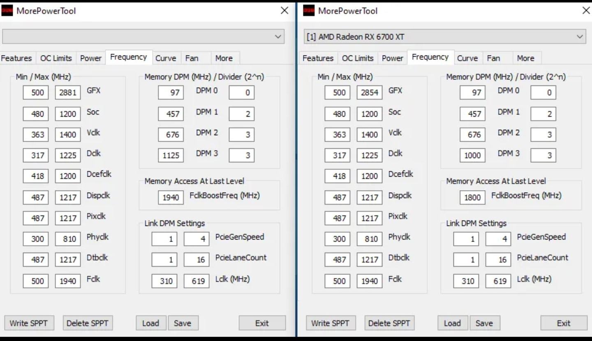The height and width of the screenshot is (341, 592).
Task: Click Exit button in right window
Action: point(564,323)
